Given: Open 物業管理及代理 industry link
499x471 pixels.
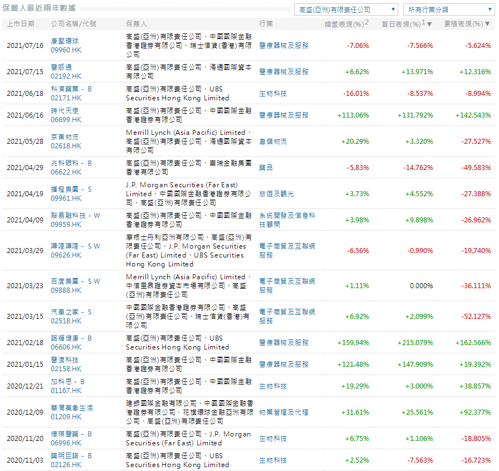Looking at the screenshot, I should 284,412.
